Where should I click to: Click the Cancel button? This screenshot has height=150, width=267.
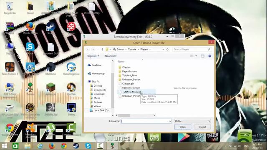pos(202,127)
